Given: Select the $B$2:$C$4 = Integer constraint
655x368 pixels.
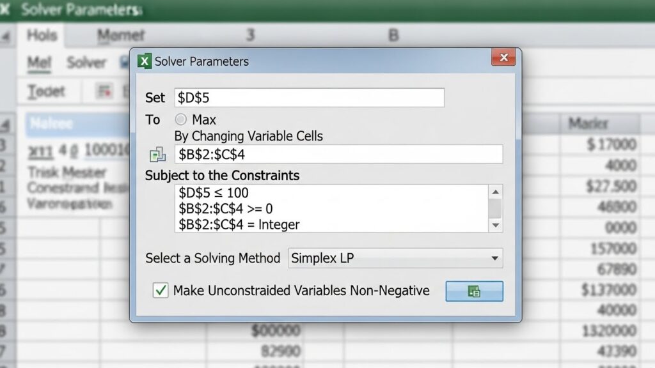Looking at the screenshot, I should (x=239, y=224).
